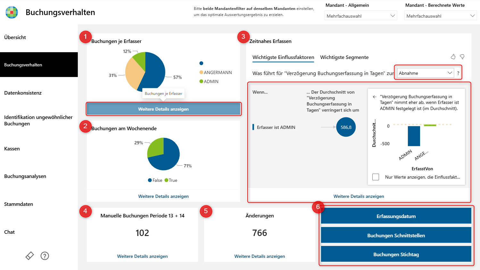Open the Mandant - Berechnete Werte dropdown

click(x=441, y=16)
